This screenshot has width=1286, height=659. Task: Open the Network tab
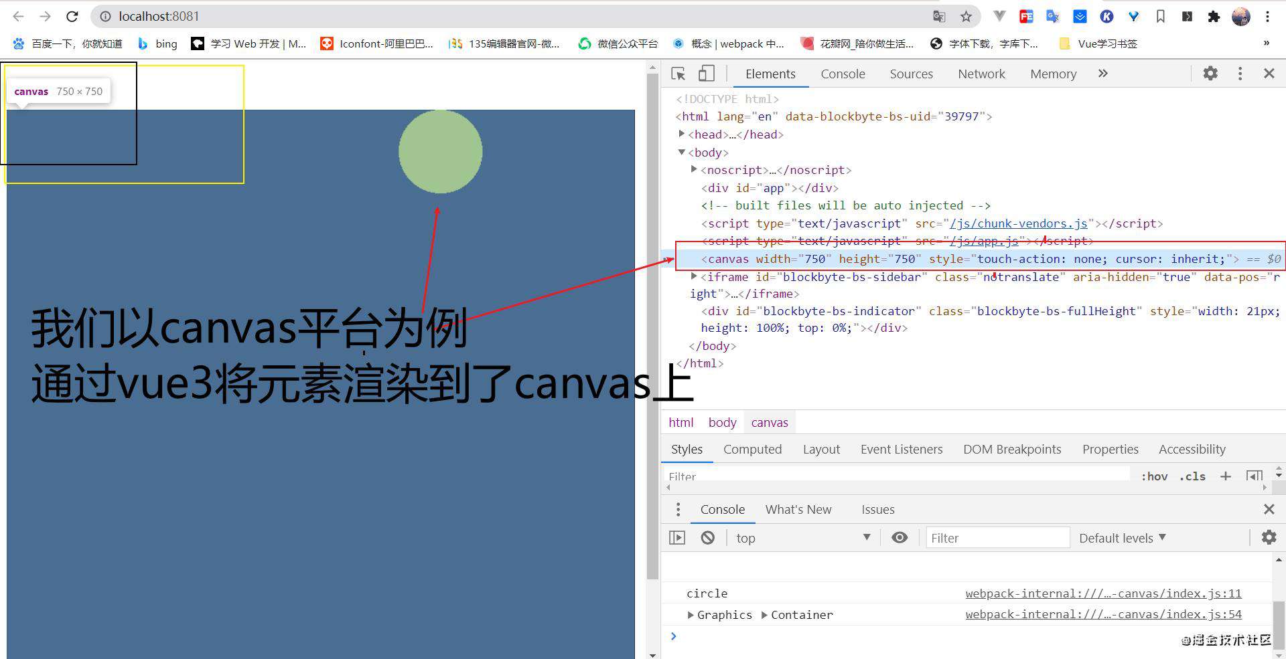(981, 74)
